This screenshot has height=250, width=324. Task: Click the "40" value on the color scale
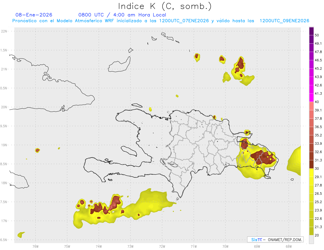pyautogui.click(x=317, y=102)
